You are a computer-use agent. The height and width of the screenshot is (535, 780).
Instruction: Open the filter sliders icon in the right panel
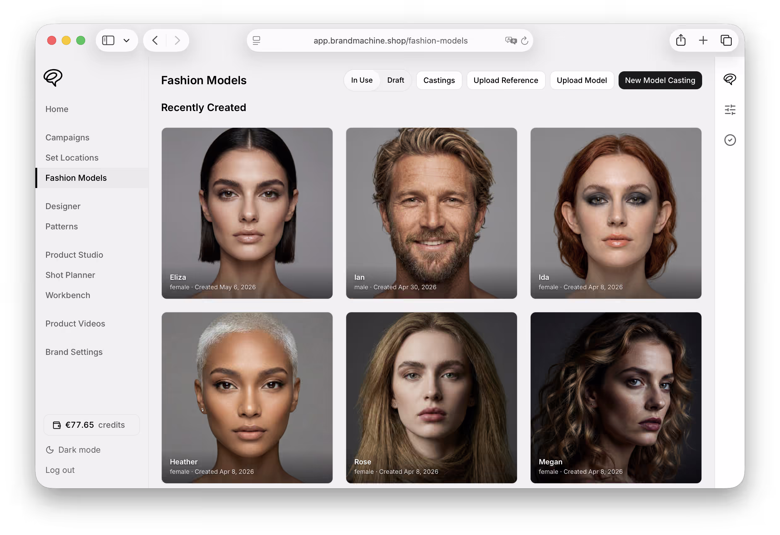730,109
